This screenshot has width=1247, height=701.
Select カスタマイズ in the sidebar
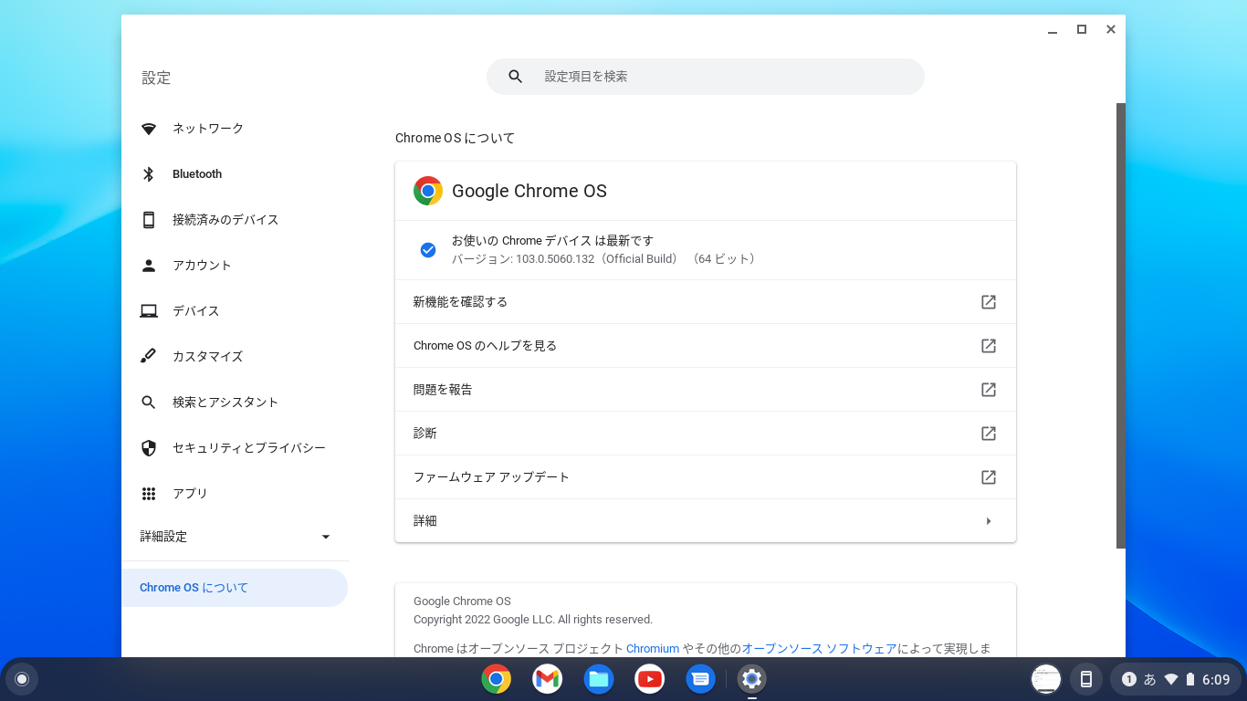pos(235,357)
